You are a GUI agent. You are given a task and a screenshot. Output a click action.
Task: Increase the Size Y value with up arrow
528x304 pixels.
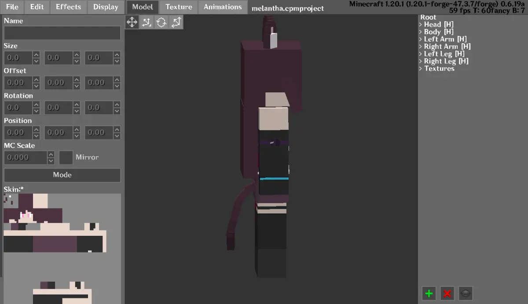click(77, 55)
